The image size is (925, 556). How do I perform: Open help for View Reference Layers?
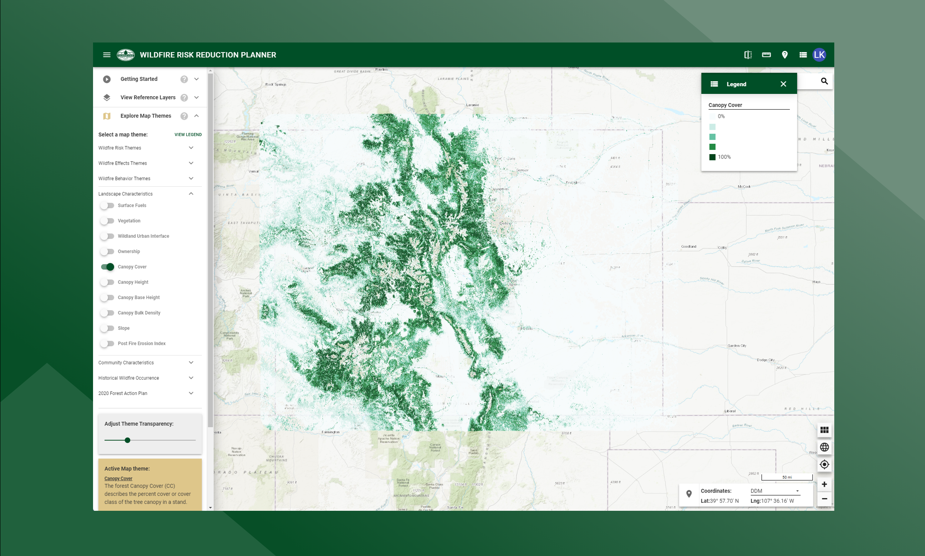[184, 97]
